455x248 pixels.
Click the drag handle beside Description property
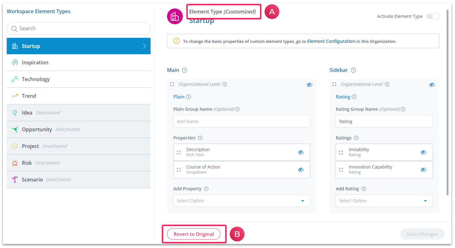click(x=179, y=152)
